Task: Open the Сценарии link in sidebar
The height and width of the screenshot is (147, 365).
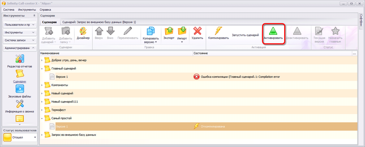Action: click(20, 81)
